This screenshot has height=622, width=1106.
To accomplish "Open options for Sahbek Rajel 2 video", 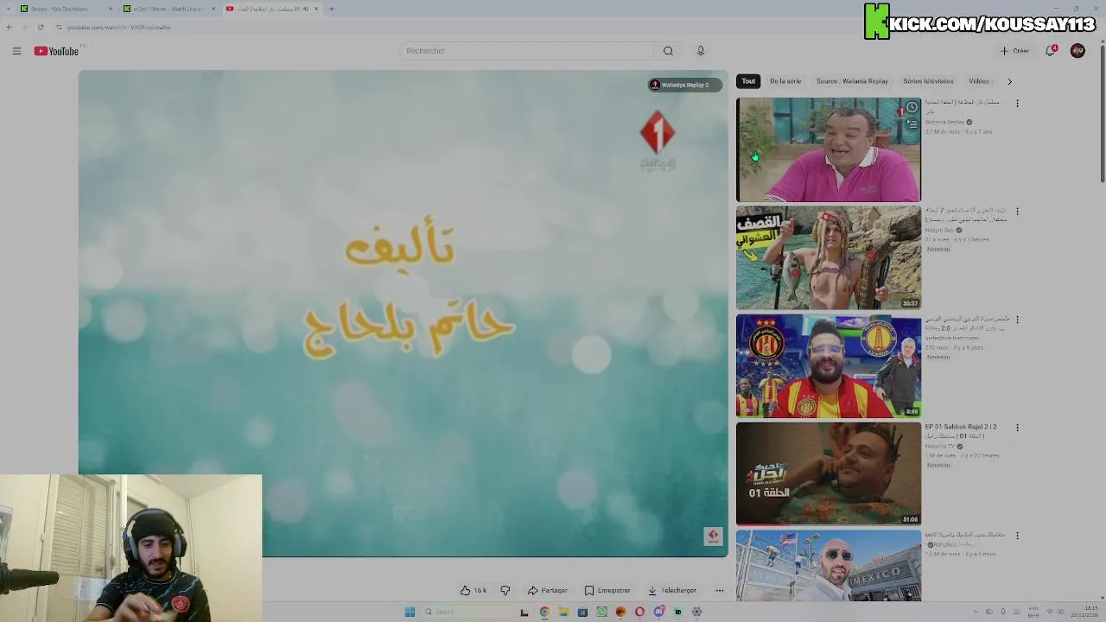I will (1017, 428).
